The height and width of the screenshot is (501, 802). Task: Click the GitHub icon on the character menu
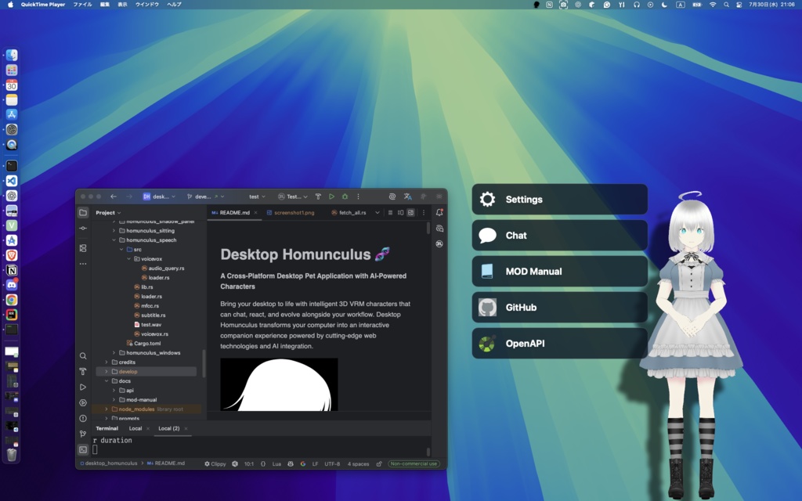pyautogui.click(x=487, y=307)
